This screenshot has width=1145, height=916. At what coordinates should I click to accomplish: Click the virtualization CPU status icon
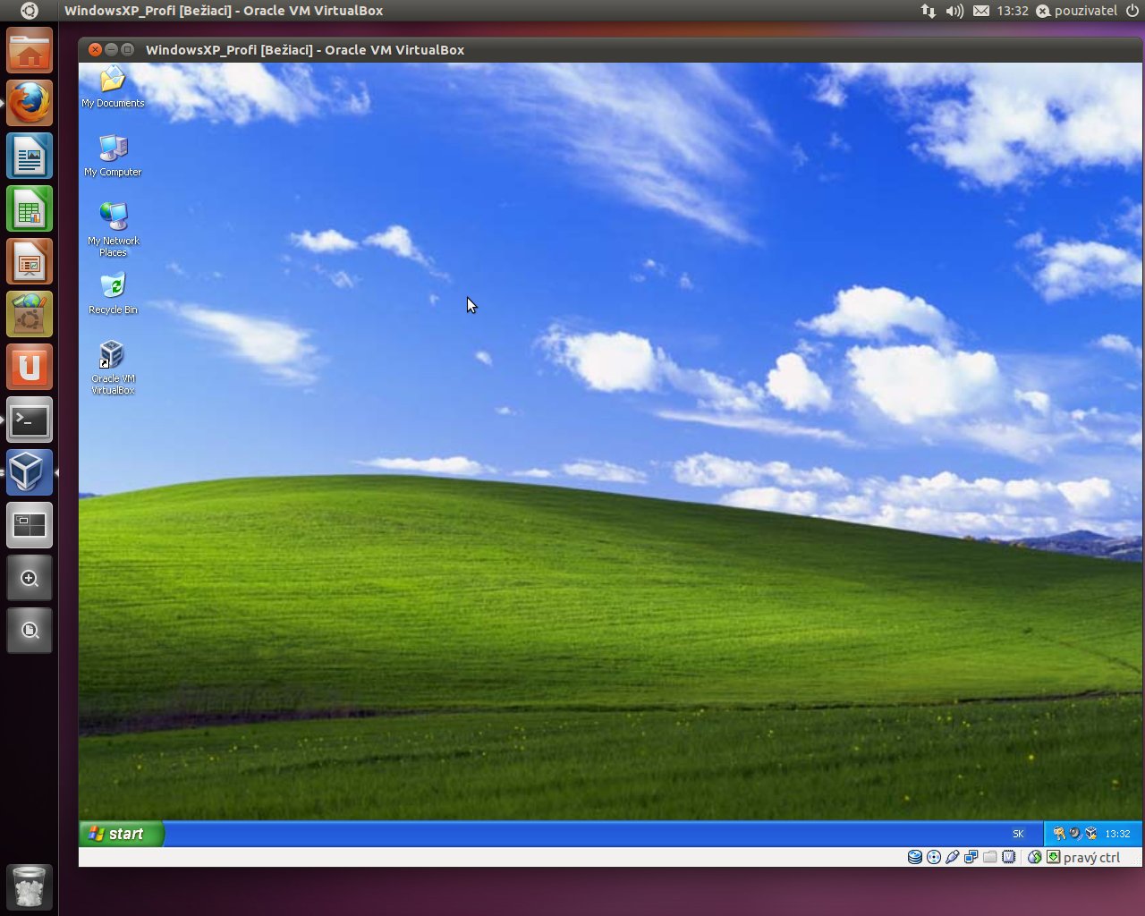pos(1009,857)
